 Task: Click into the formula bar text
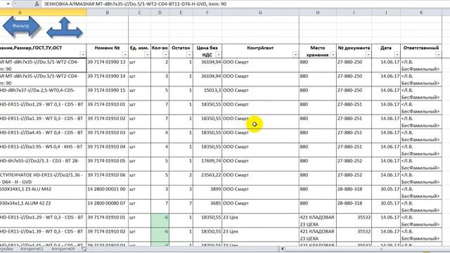(x=135, y=4)
